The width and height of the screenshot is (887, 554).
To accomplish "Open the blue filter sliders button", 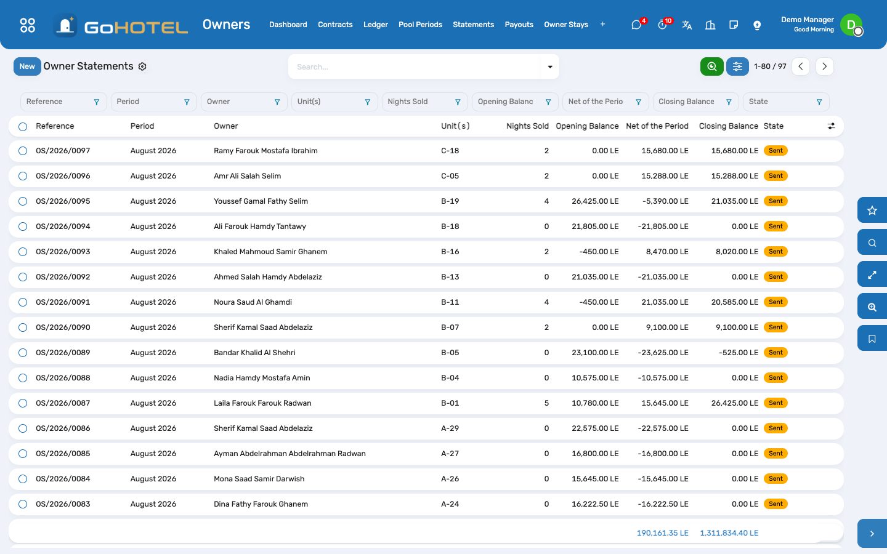I will tap(737, 66).
